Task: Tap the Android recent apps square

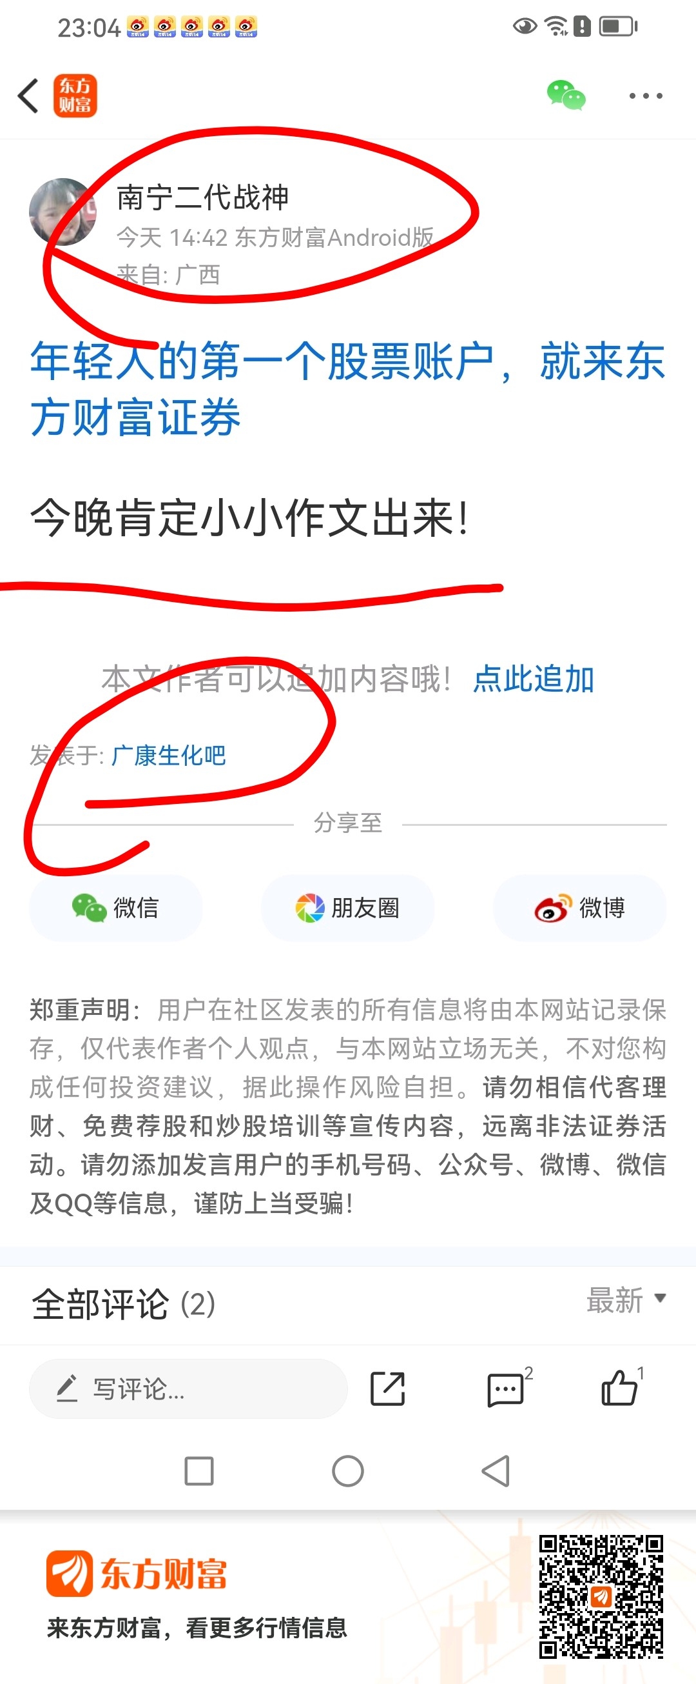Action: [x=199, y=1472]
